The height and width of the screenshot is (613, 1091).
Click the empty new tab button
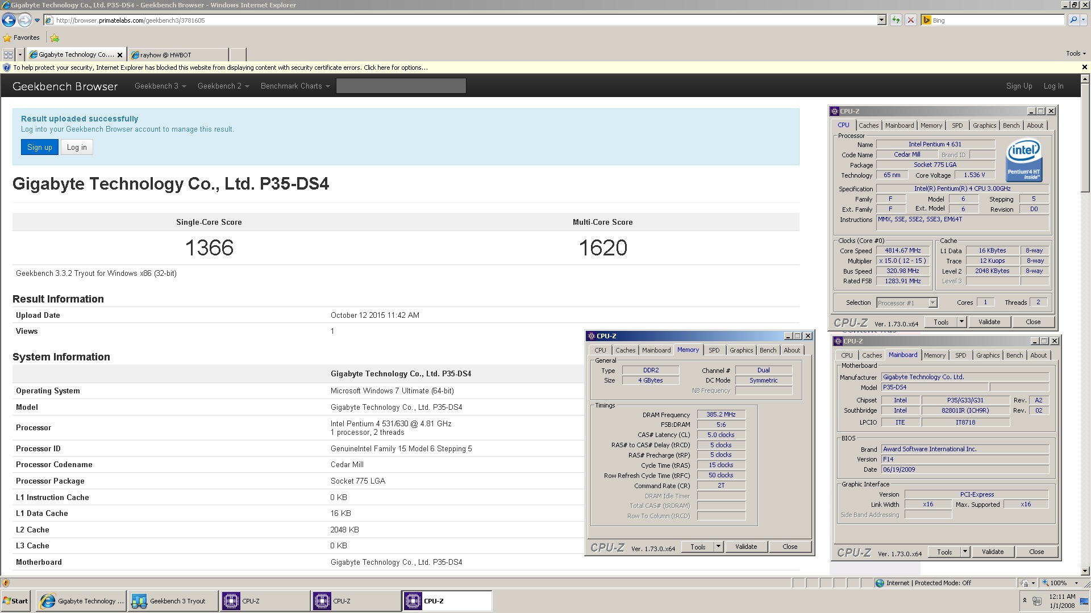coord(238,54)
